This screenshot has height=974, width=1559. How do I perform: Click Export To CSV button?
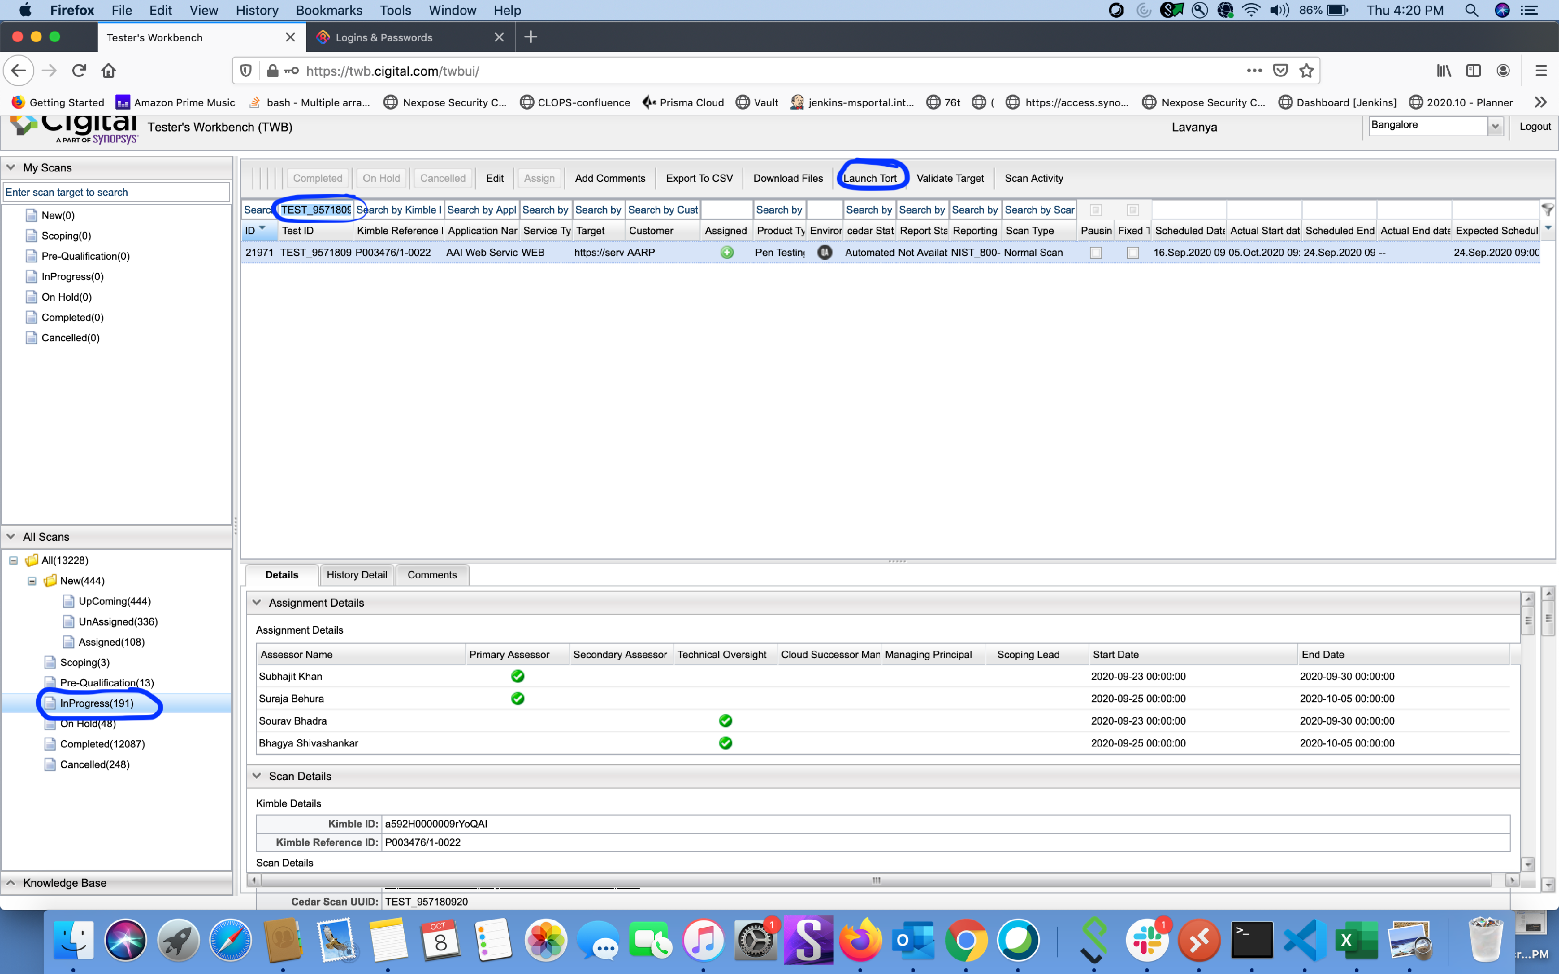699,179
